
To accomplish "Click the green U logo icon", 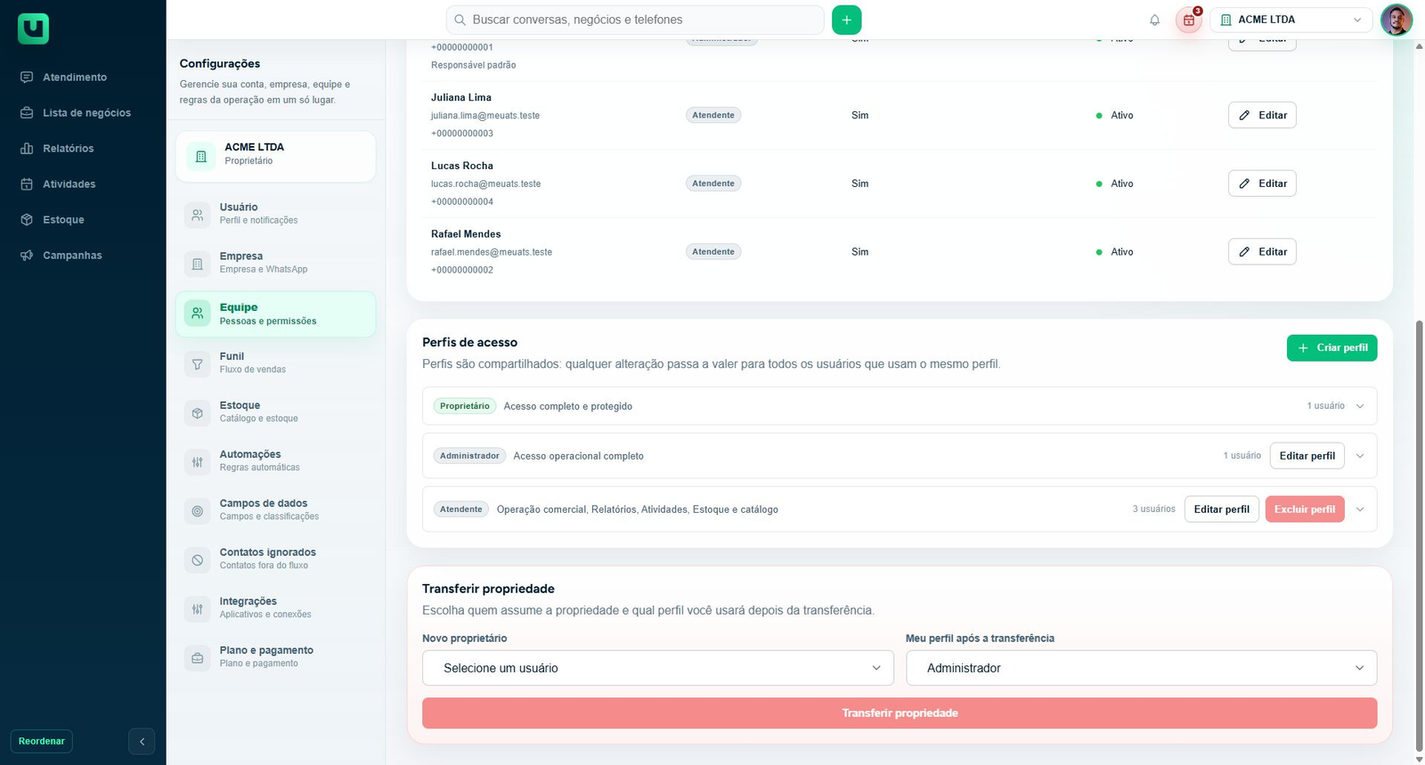I will coord(33,28).
